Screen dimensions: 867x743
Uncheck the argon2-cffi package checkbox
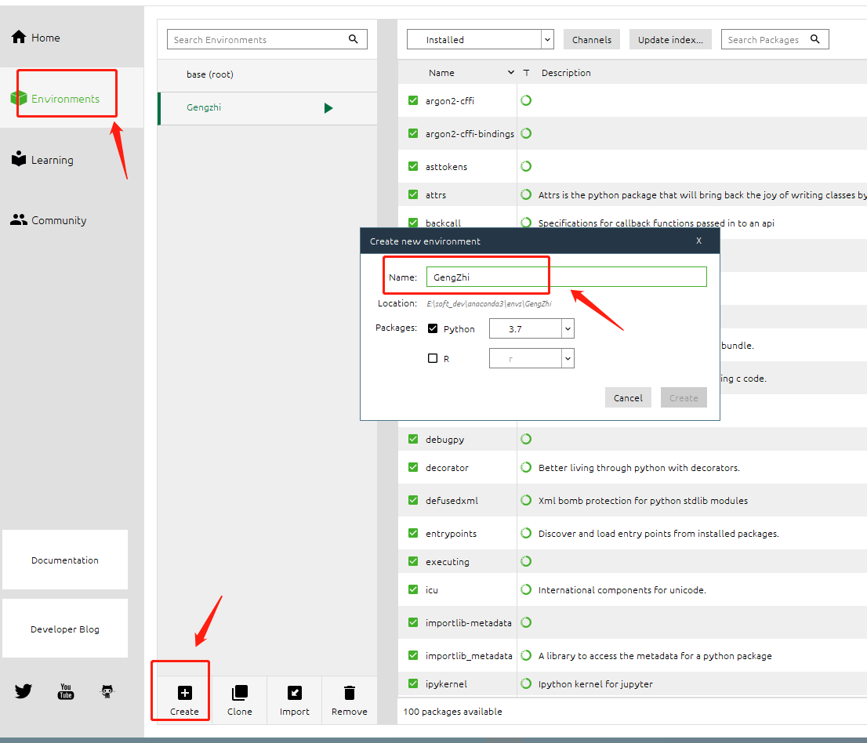[413, 100]
